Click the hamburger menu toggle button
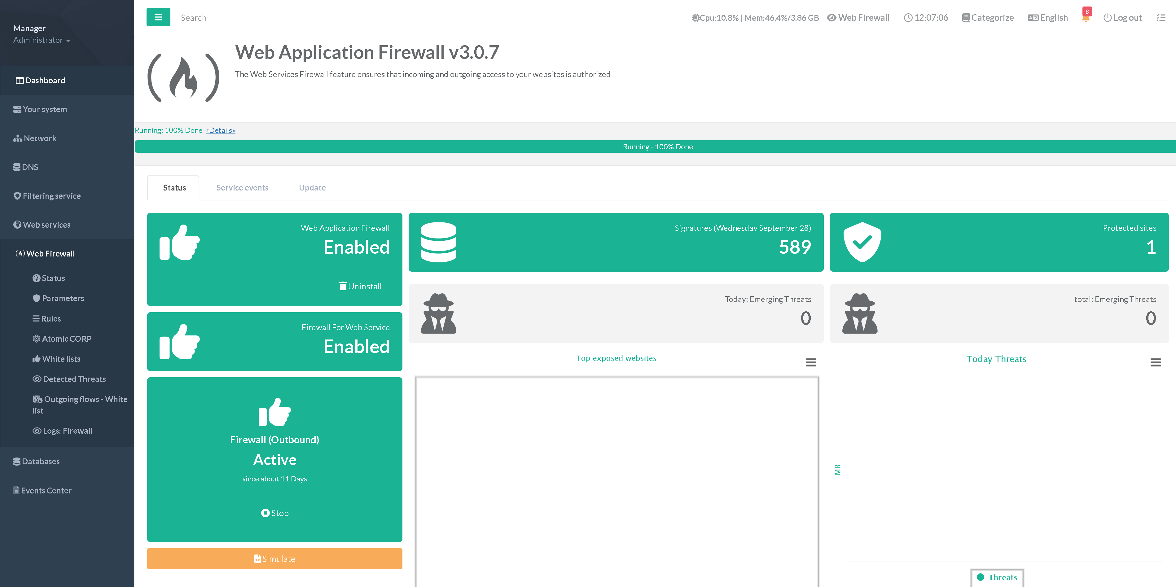Viewport: 1176px width, 587px height. click(158, 17)
